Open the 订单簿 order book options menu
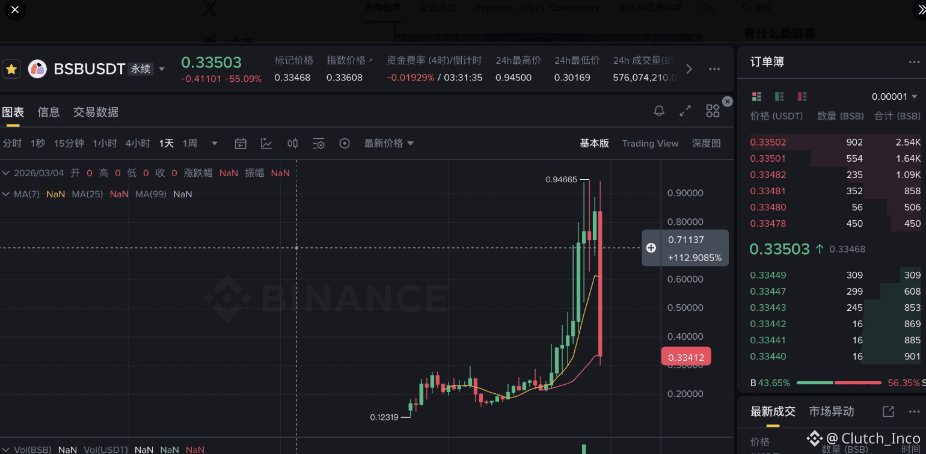This screenshot has height=454, width=926. point(914,62)
